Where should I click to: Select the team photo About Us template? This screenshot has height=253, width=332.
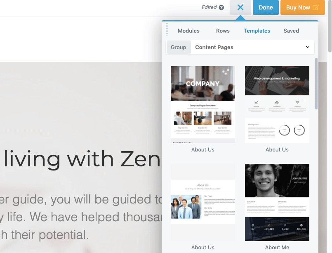click(203, 202)
